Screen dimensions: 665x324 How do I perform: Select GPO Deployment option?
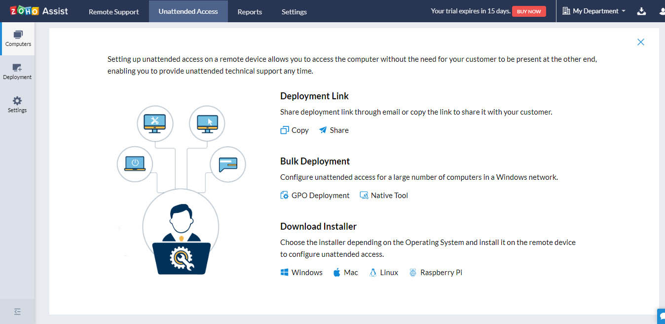pyautogui.click(x=315, y=196)
